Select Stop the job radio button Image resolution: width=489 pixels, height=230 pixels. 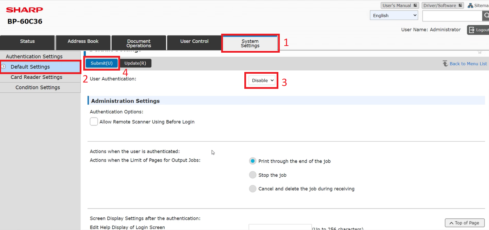coord(252,175)
